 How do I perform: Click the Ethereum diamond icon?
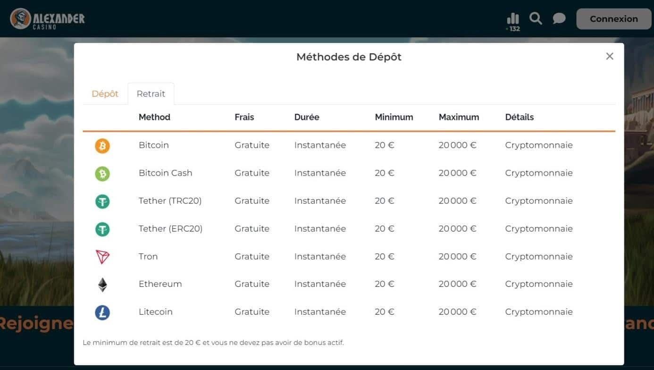tap(102, 285)
